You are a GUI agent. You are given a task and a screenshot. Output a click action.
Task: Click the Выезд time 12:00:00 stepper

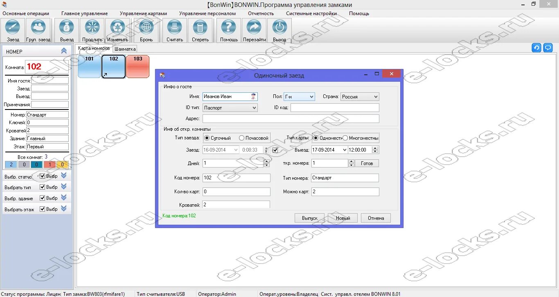click(x=376, y=150)
